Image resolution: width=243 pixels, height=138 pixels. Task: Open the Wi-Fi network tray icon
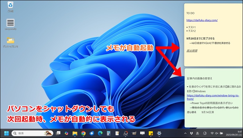(212, 133)
